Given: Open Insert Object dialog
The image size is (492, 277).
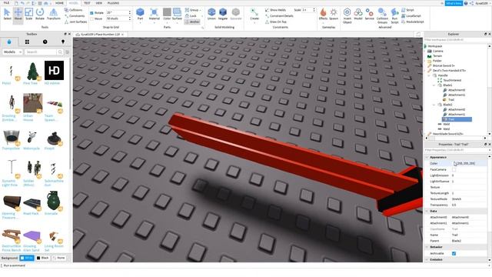Looking at the screenshot, I should (347, 15).
